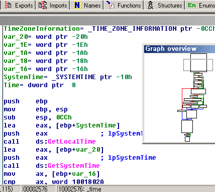Select var_1E declaration line

coord(46,45)
